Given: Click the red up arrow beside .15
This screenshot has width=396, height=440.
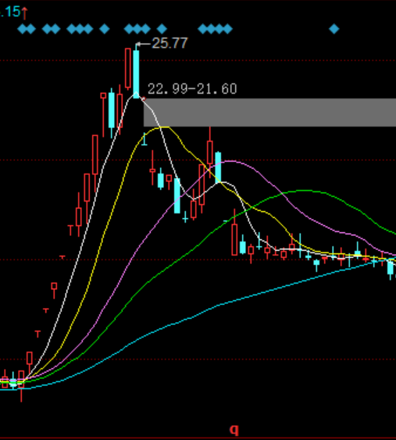Looking at the screenshot, I should [x=24, y=13].
